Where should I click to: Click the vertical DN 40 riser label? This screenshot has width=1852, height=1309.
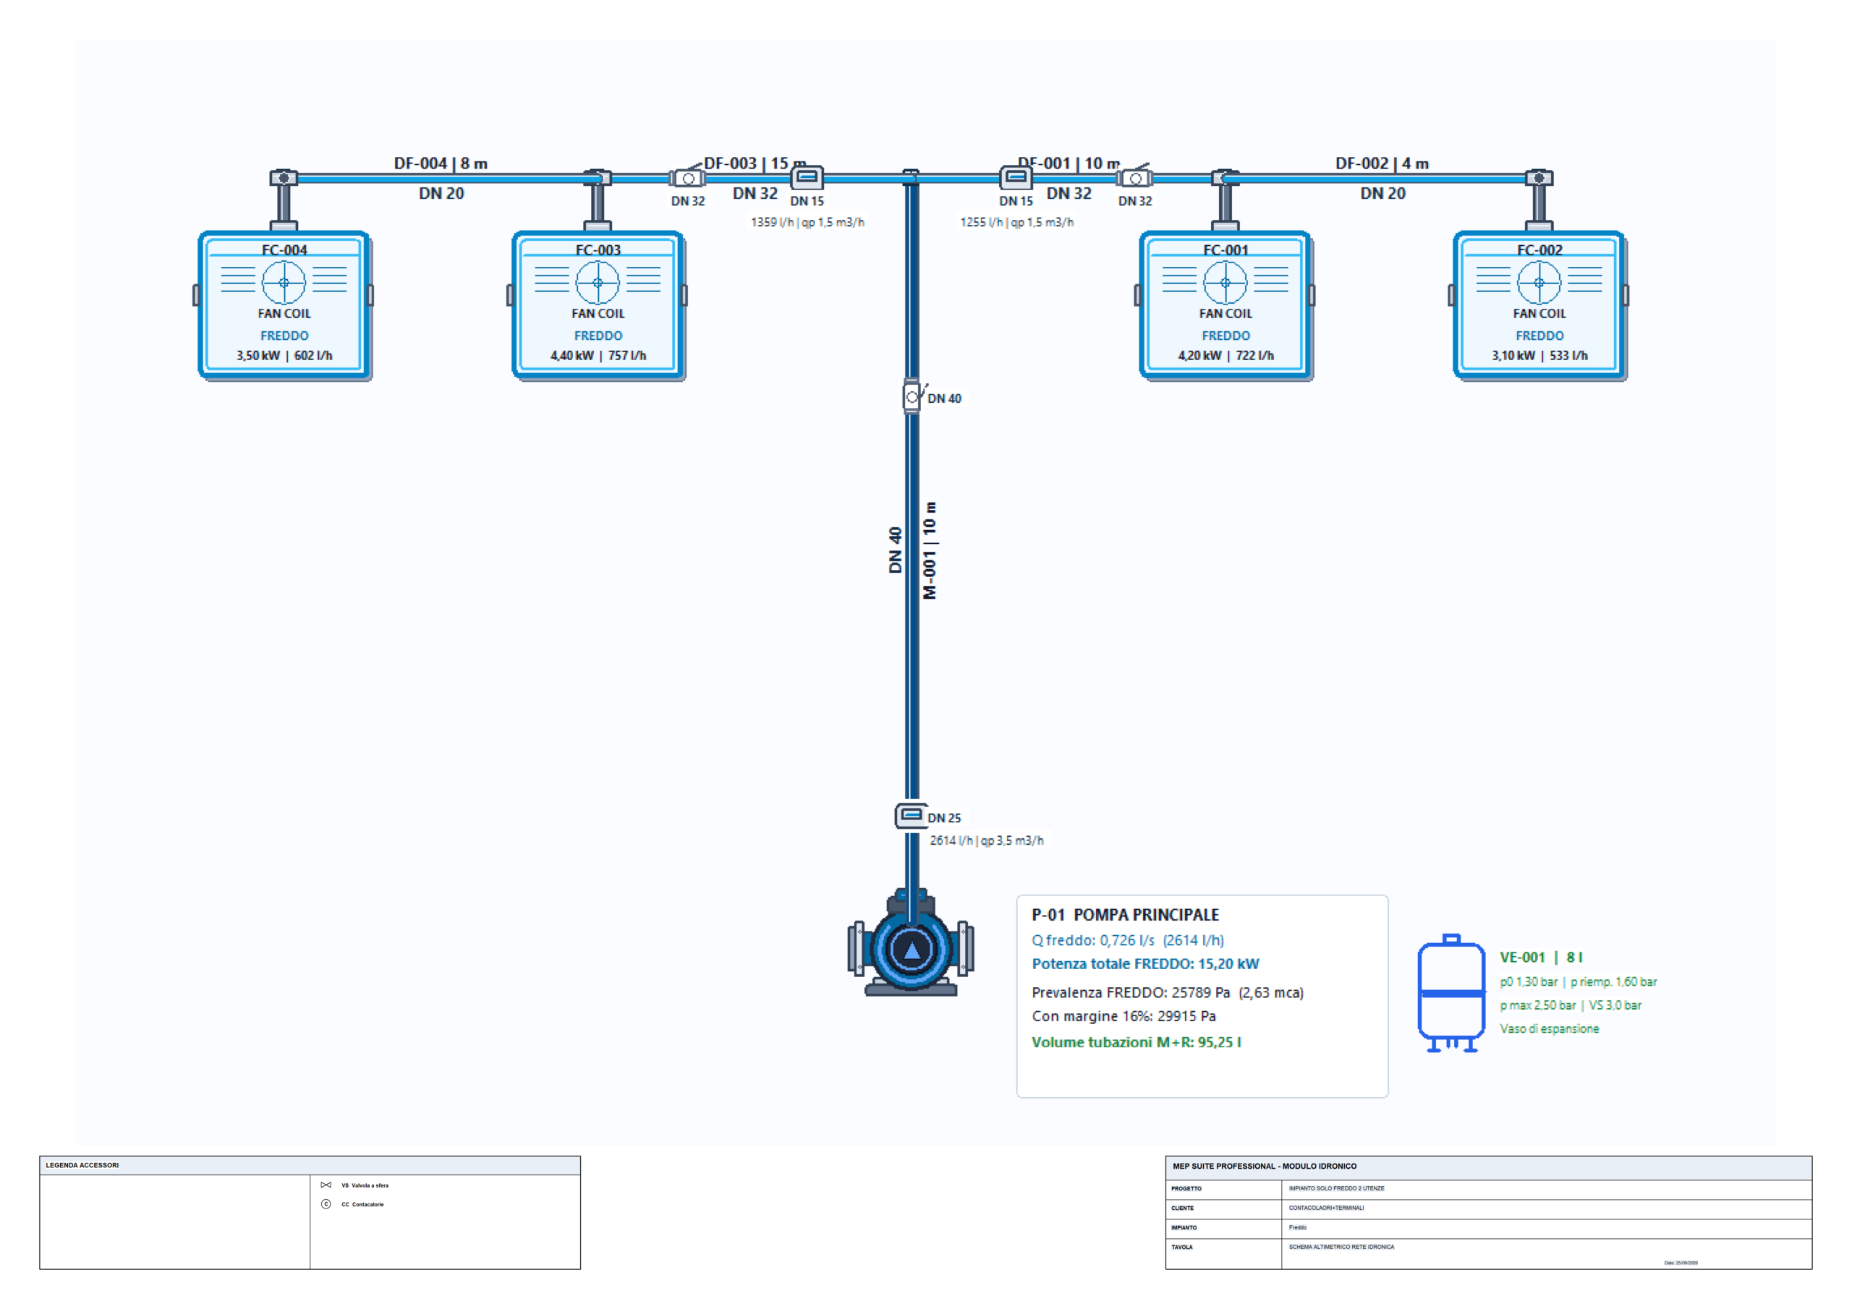[895, 550]
